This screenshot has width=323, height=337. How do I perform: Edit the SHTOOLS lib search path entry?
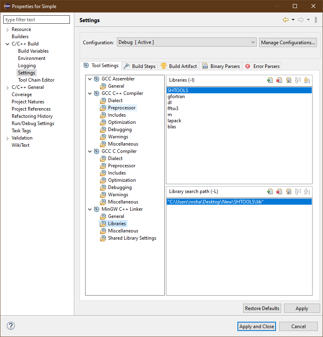288,191
